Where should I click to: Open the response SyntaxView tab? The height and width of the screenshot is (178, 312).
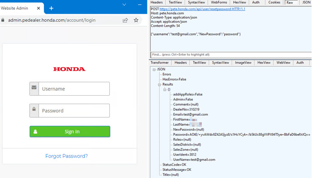(220, 62)
